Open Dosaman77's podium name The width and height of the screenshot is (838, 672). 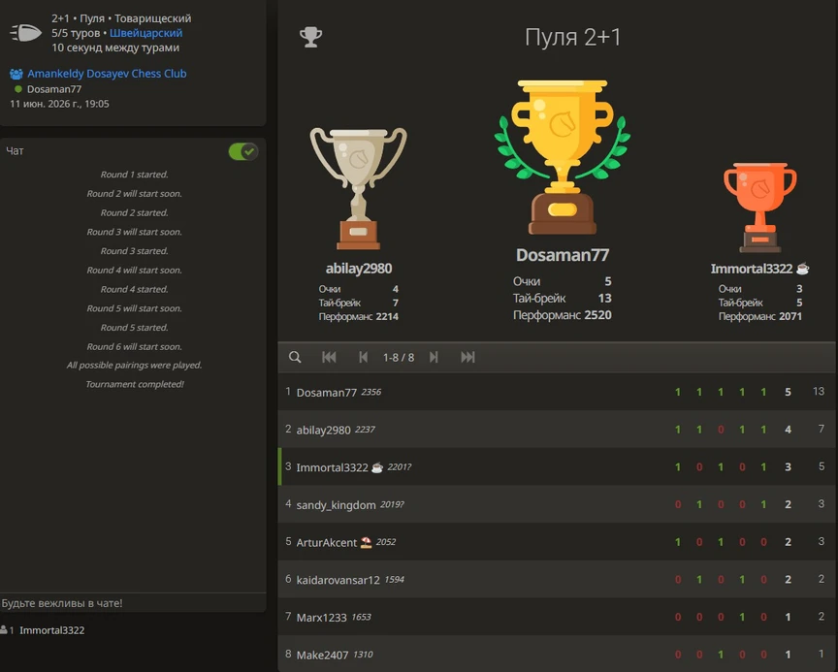click(x=563, y=255)
